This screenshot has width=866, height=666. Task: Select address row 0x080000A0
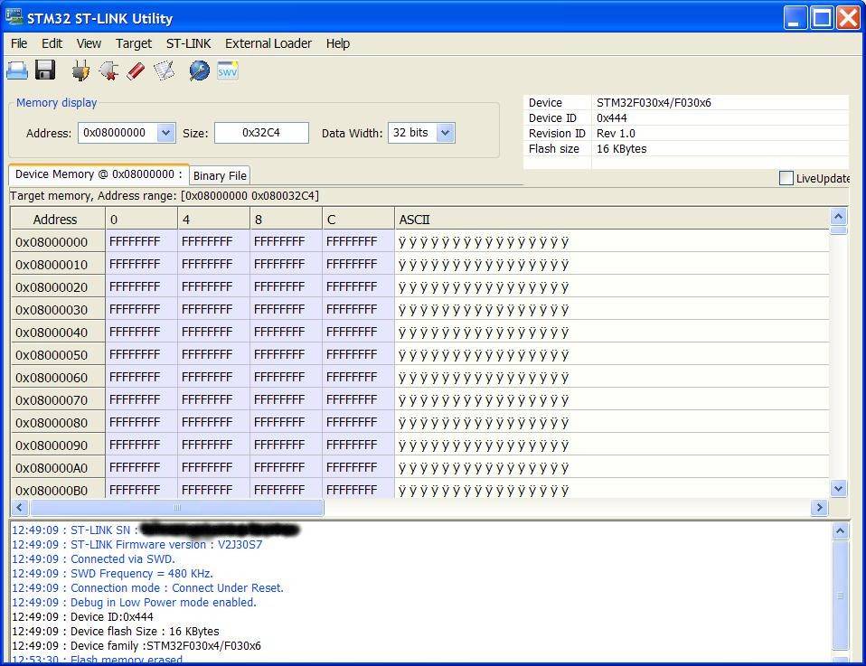(x=58, y=468)
